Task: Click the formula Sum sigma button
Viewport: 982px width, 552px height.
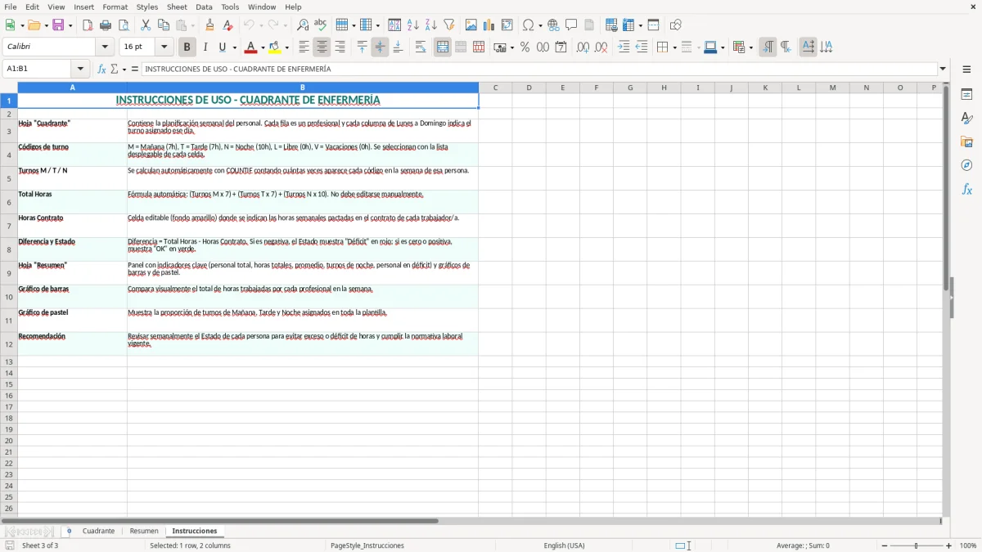Action: 115,70
